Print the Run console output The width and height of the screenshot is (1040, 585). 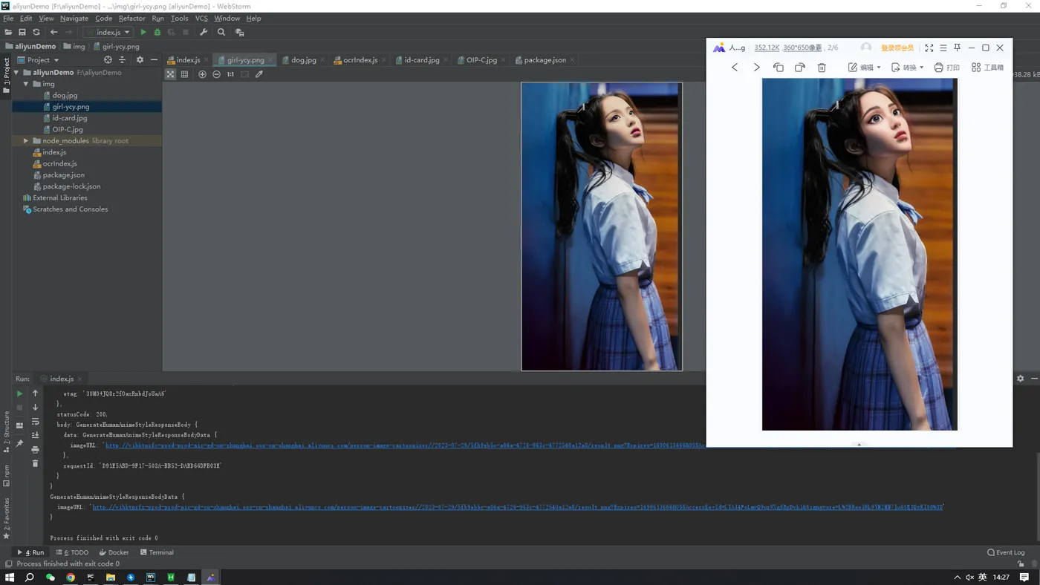35,450
